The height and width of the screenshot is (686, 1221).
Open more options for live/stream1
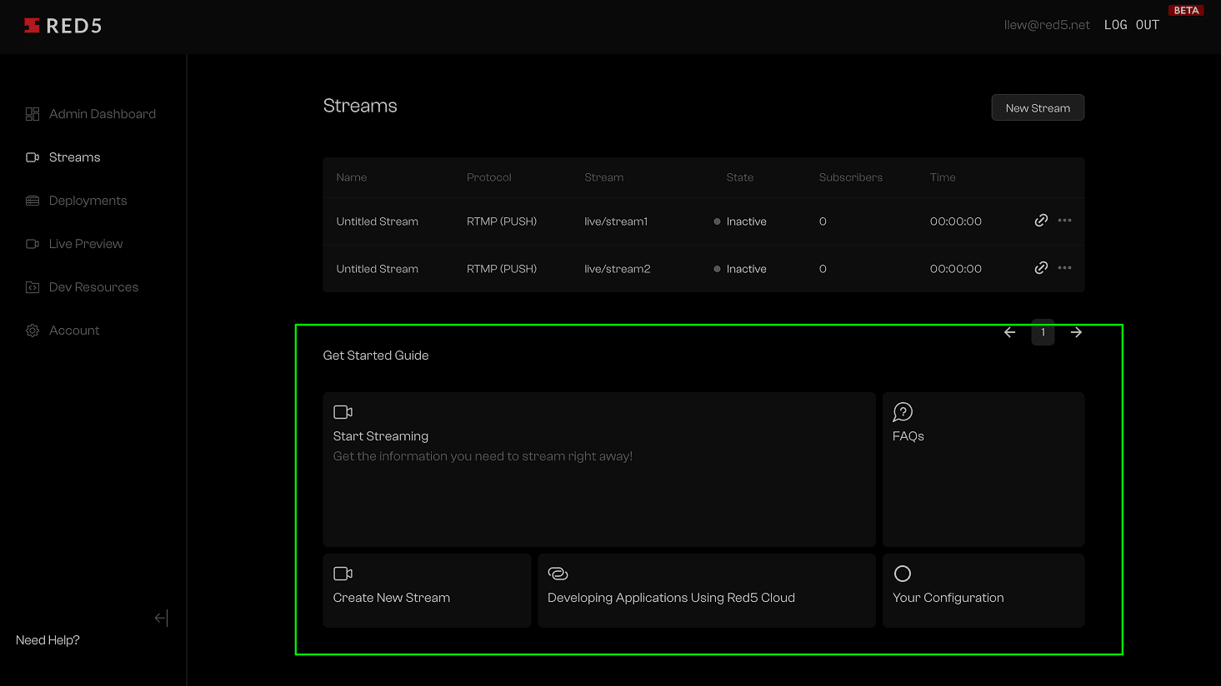(1065, 221)
